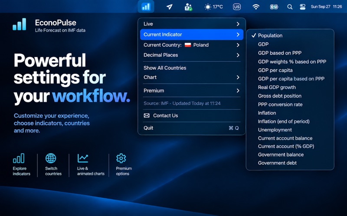Click the EconoPulse app title text
347x216 pixels.
point(56,23)
